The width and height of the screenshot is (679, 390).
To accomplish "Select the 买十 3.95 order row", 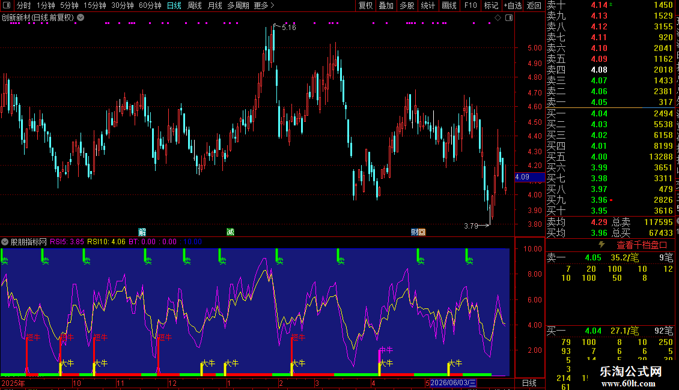I will (610, 211).
